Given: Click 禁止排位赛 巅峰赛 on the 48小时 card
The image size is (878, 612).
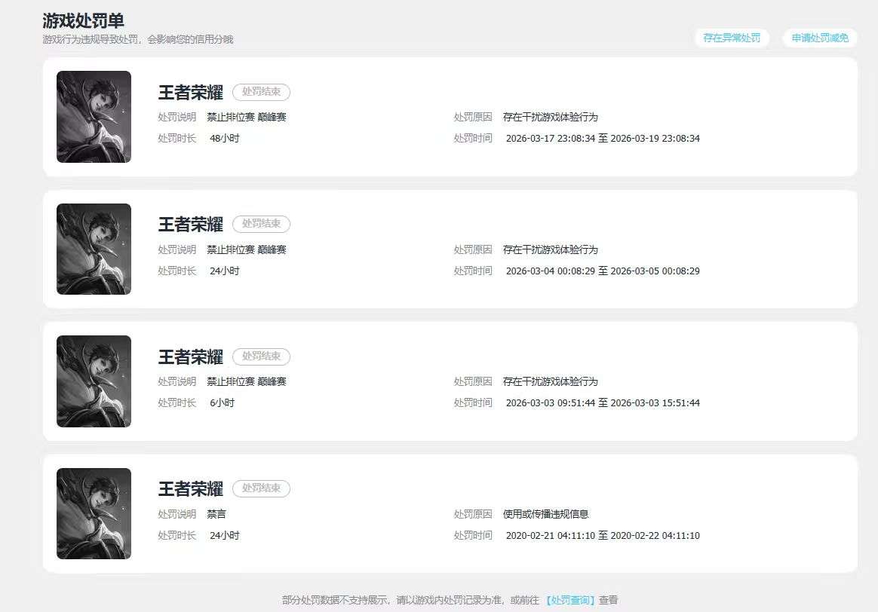Looking at the screenshot, I should [x=247, y=117].
